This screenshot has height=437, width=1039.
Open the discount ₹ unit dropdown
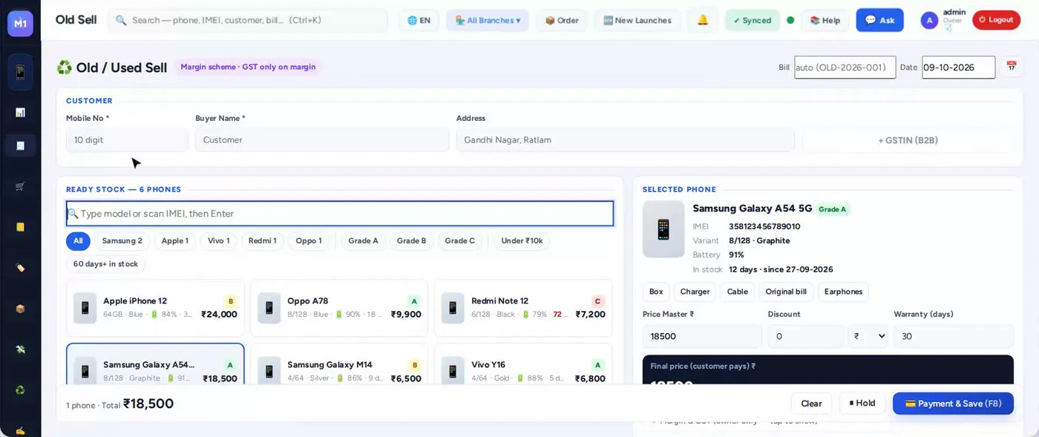tap(868, 336)
